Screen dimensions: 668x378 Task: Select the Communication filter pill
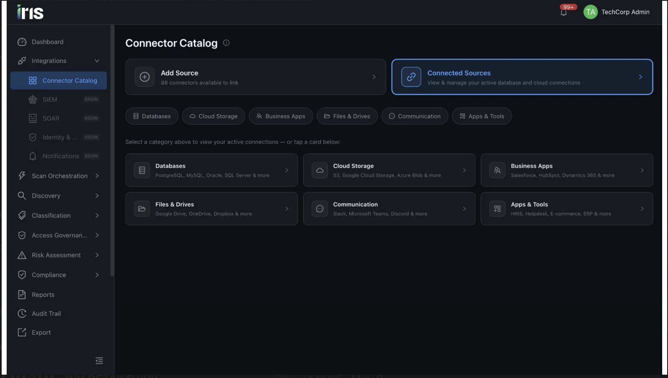point(415,116)
